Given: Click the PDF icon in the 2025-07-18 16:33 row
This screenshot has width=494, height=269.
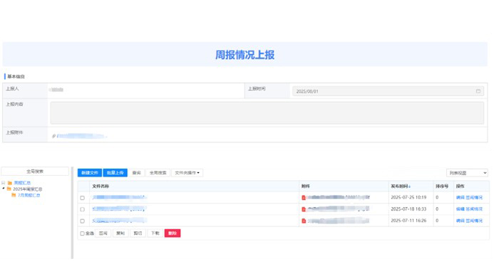Looking at the screenshot, I should [x=304, y=209].
